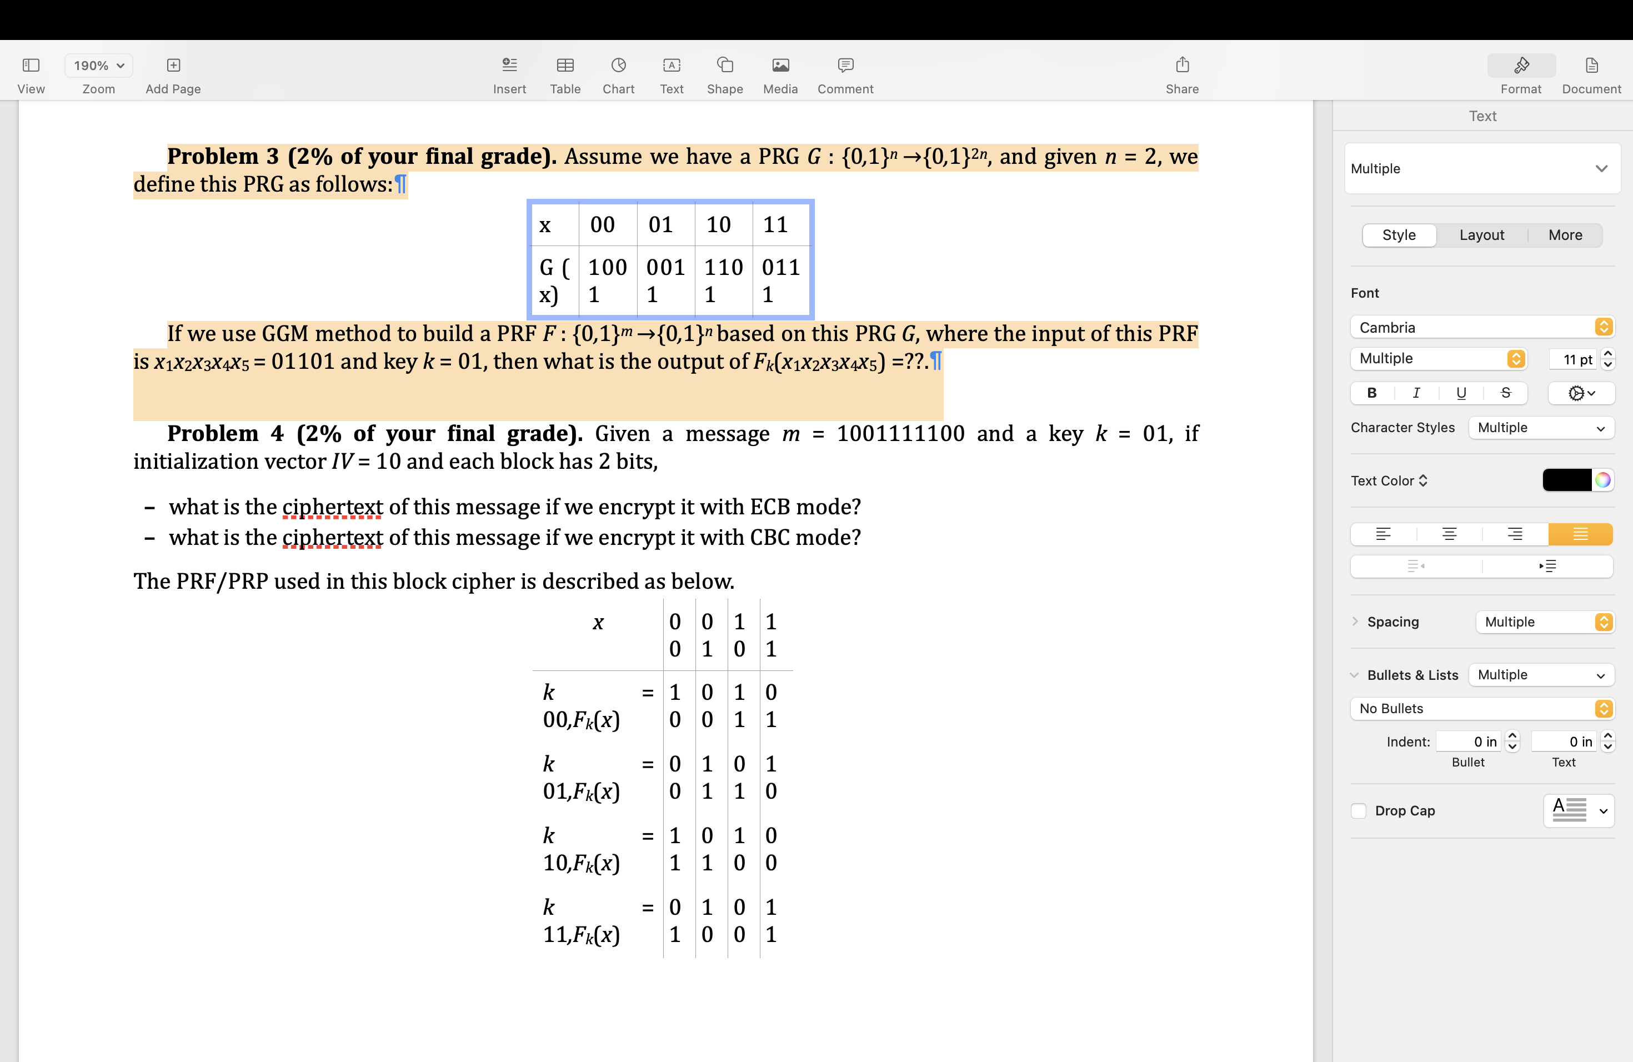
Task: Click the black text color swatch
Action: [x=1566, y=480]
